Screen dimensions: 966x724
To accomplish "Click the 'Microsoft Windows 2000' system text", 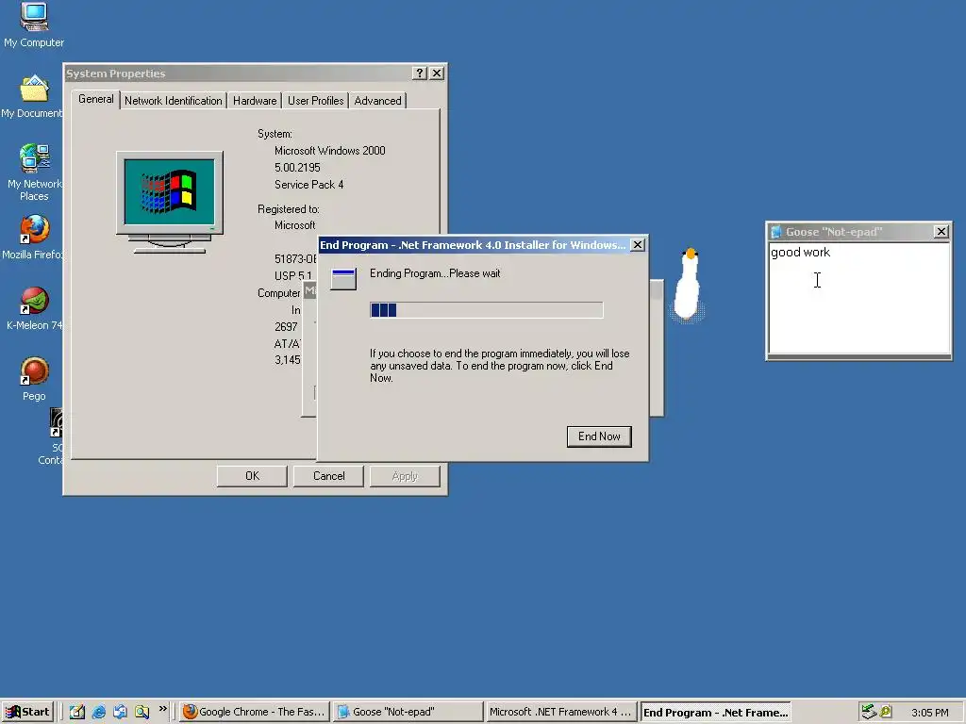I will (329, 151).
